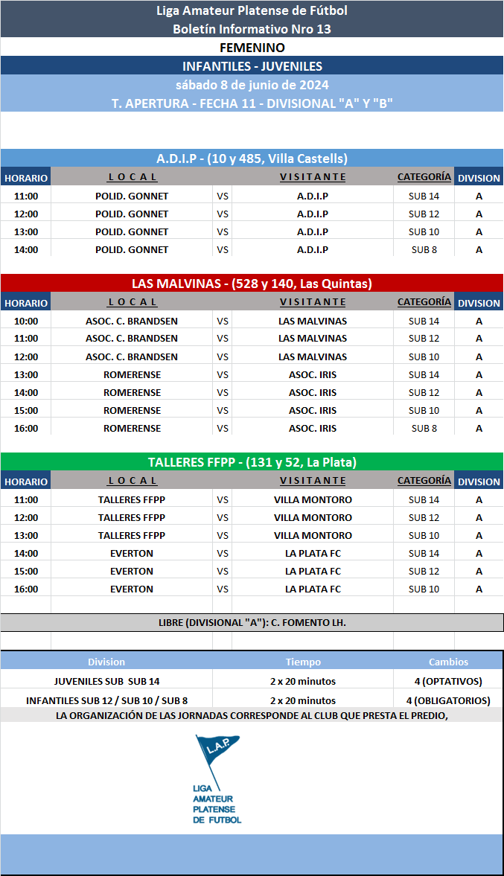Click the 'T. APERTURA - FECHA 11' subtitle
The width and height of the screenshot is (504, 876).
pyautogui.click(x=252, y=103)
